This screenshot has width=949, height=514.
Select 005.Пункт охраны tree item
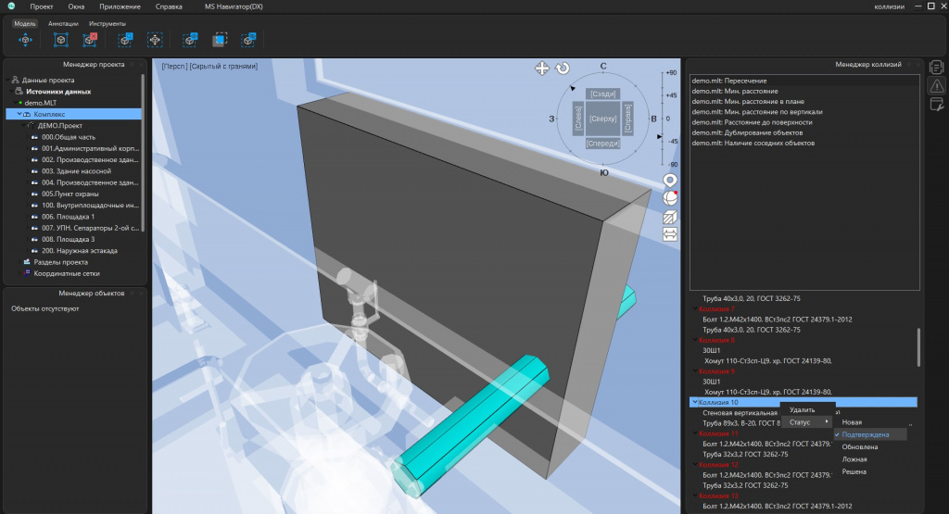pyautogui.click(x=70, y=194)
